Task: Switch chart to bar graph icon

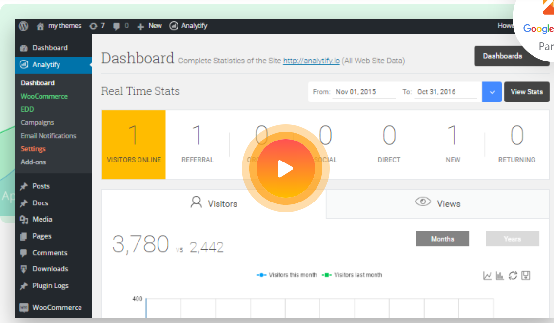Action: [x=499, y=275]
